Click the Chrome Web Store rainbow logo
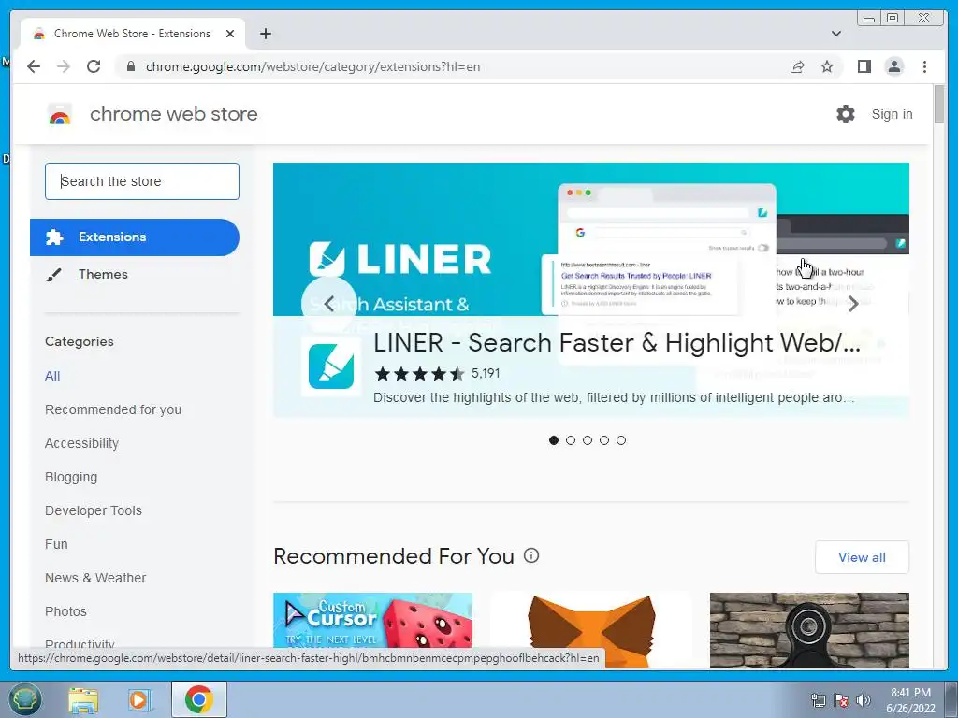The image size is (958, 718). click(59, 114)
